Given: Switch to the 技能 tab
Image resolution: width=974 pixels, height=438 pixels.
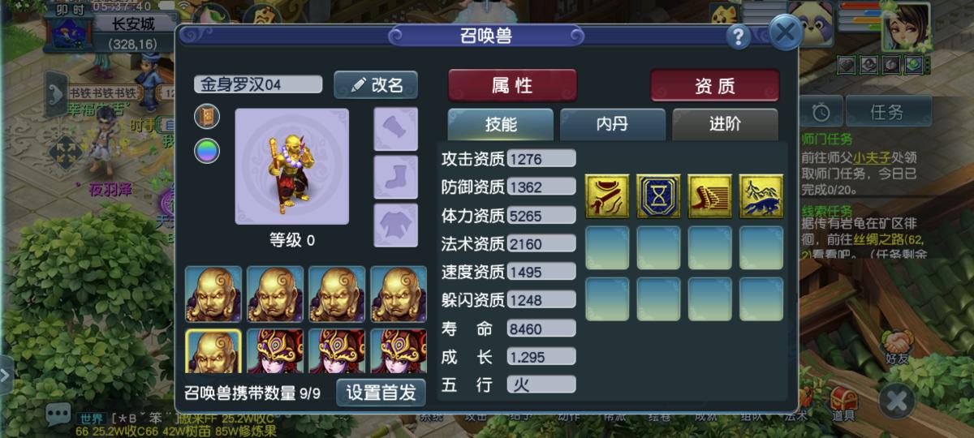Looking at the screenshot, I should (501, 125).
